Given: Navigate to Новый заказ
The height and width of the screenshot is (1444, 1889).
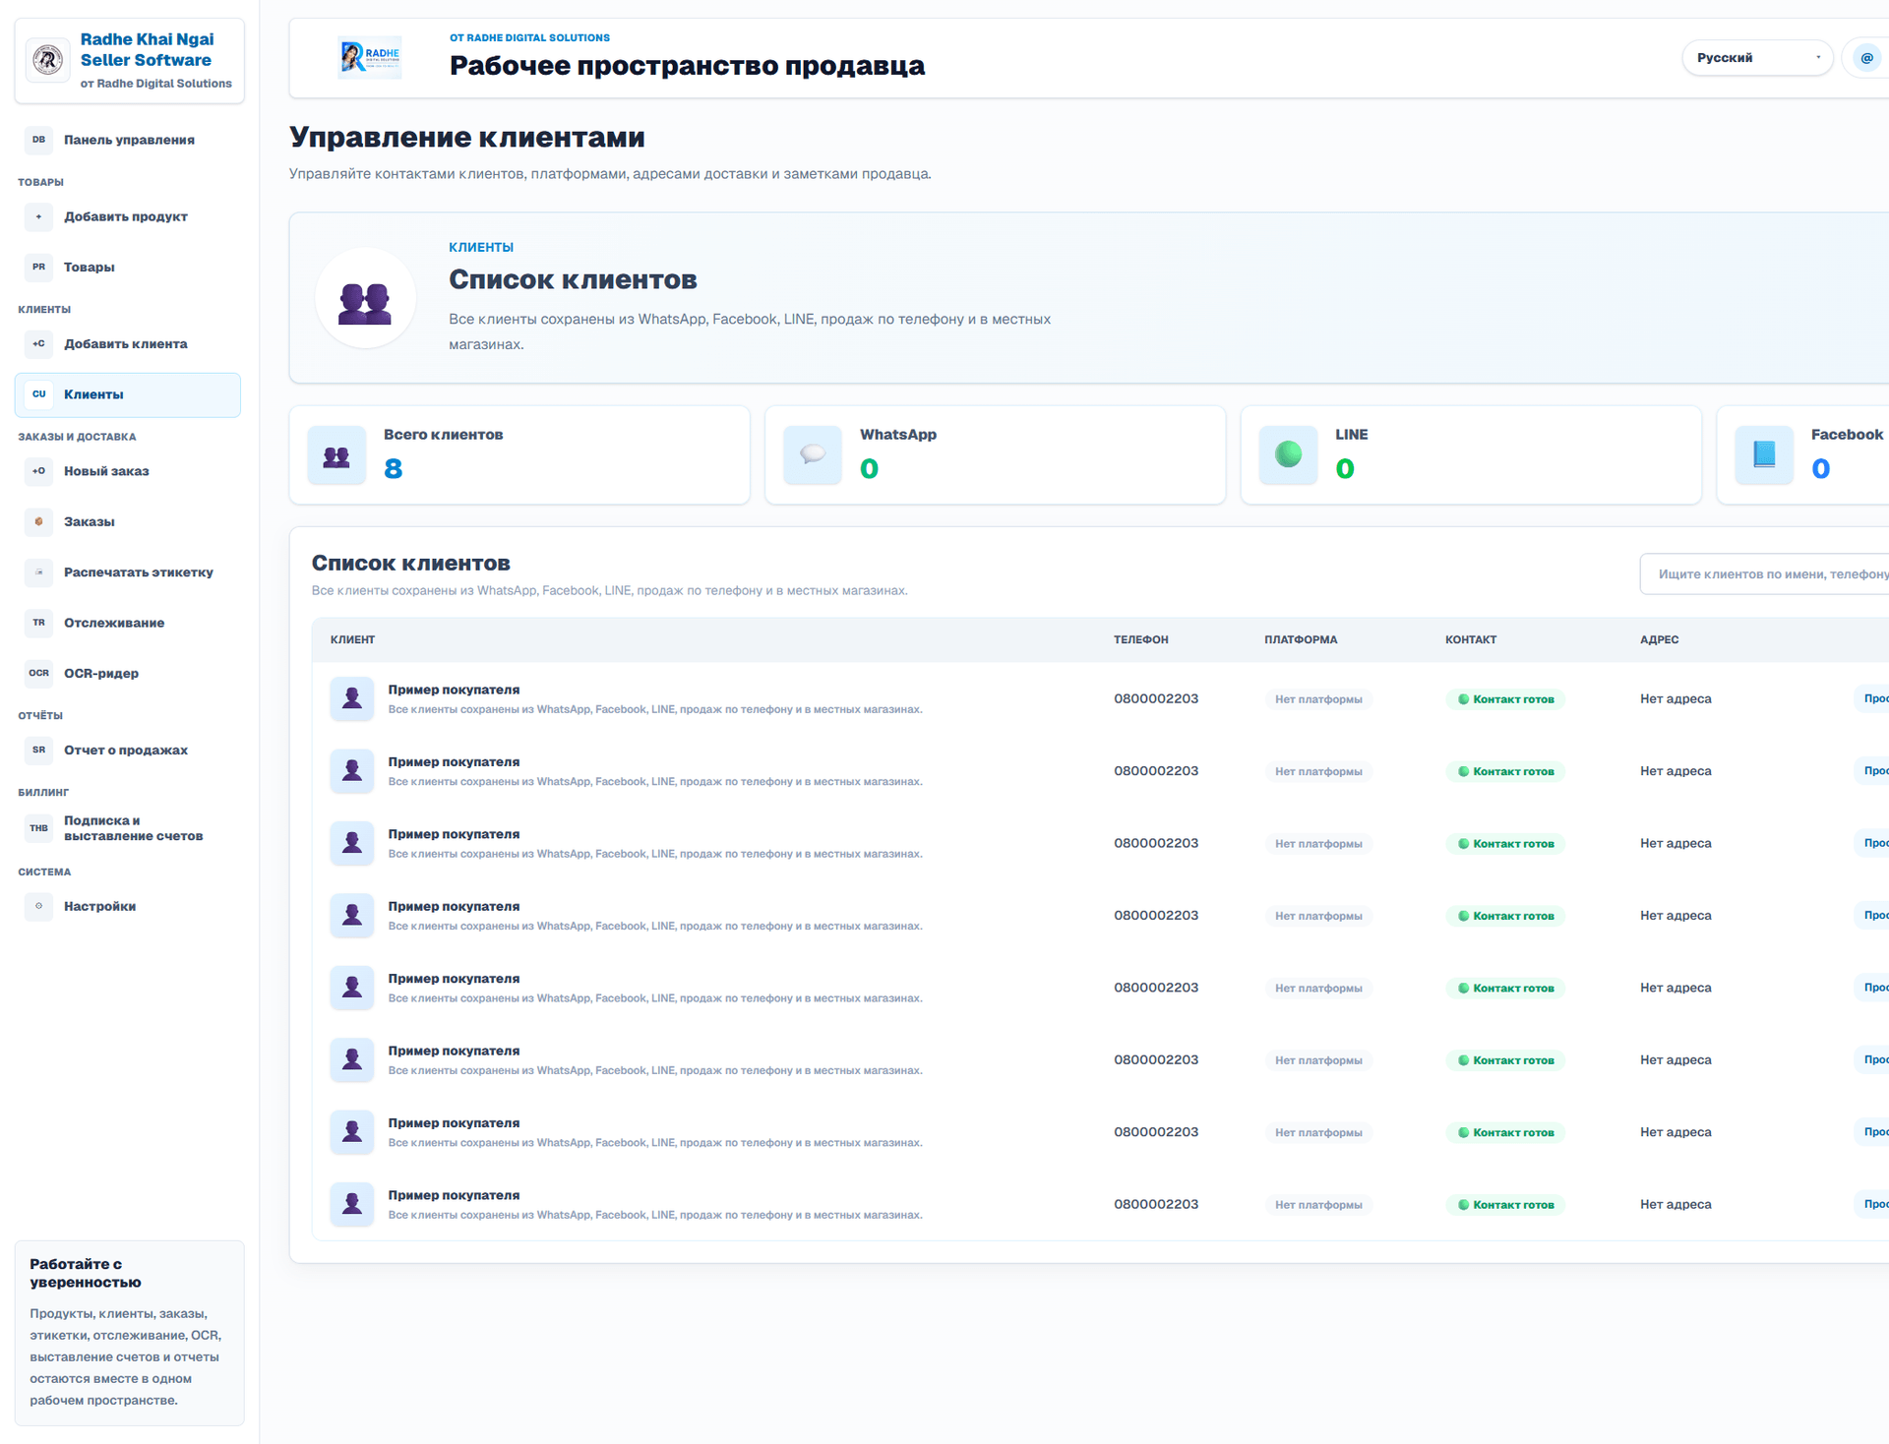Looking at the screenshot, I should 128,471.
